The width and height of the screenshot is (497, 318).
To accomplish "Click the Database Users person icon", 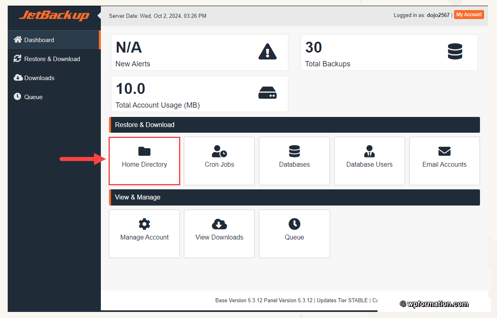I will tap(369, 151).
